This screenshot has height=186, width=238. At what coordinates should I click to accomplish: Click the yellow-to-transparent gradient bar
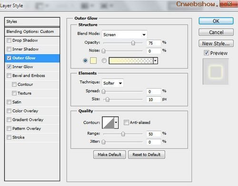[131, 60]
